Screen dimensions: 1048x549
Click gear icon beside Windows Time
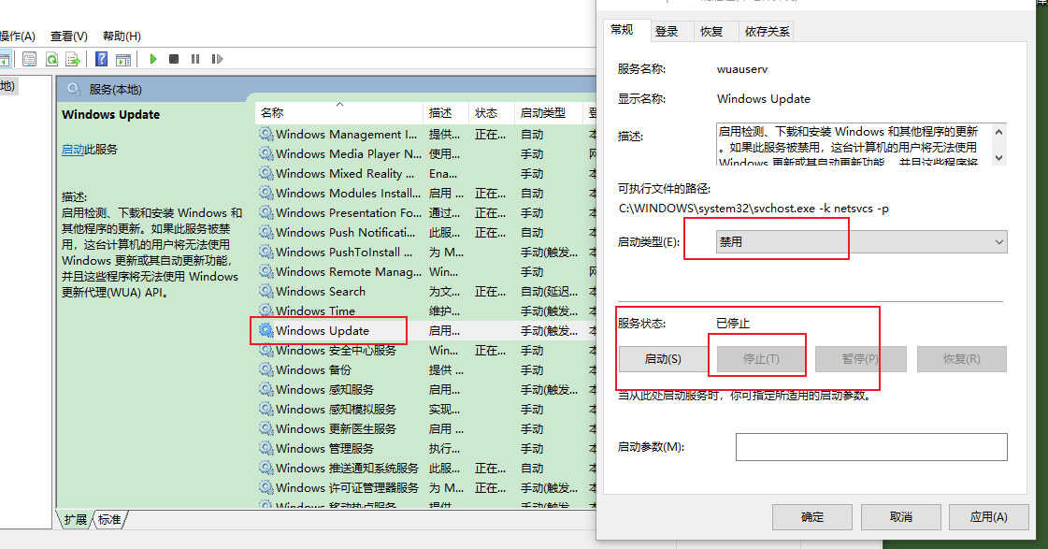[266, 311]
